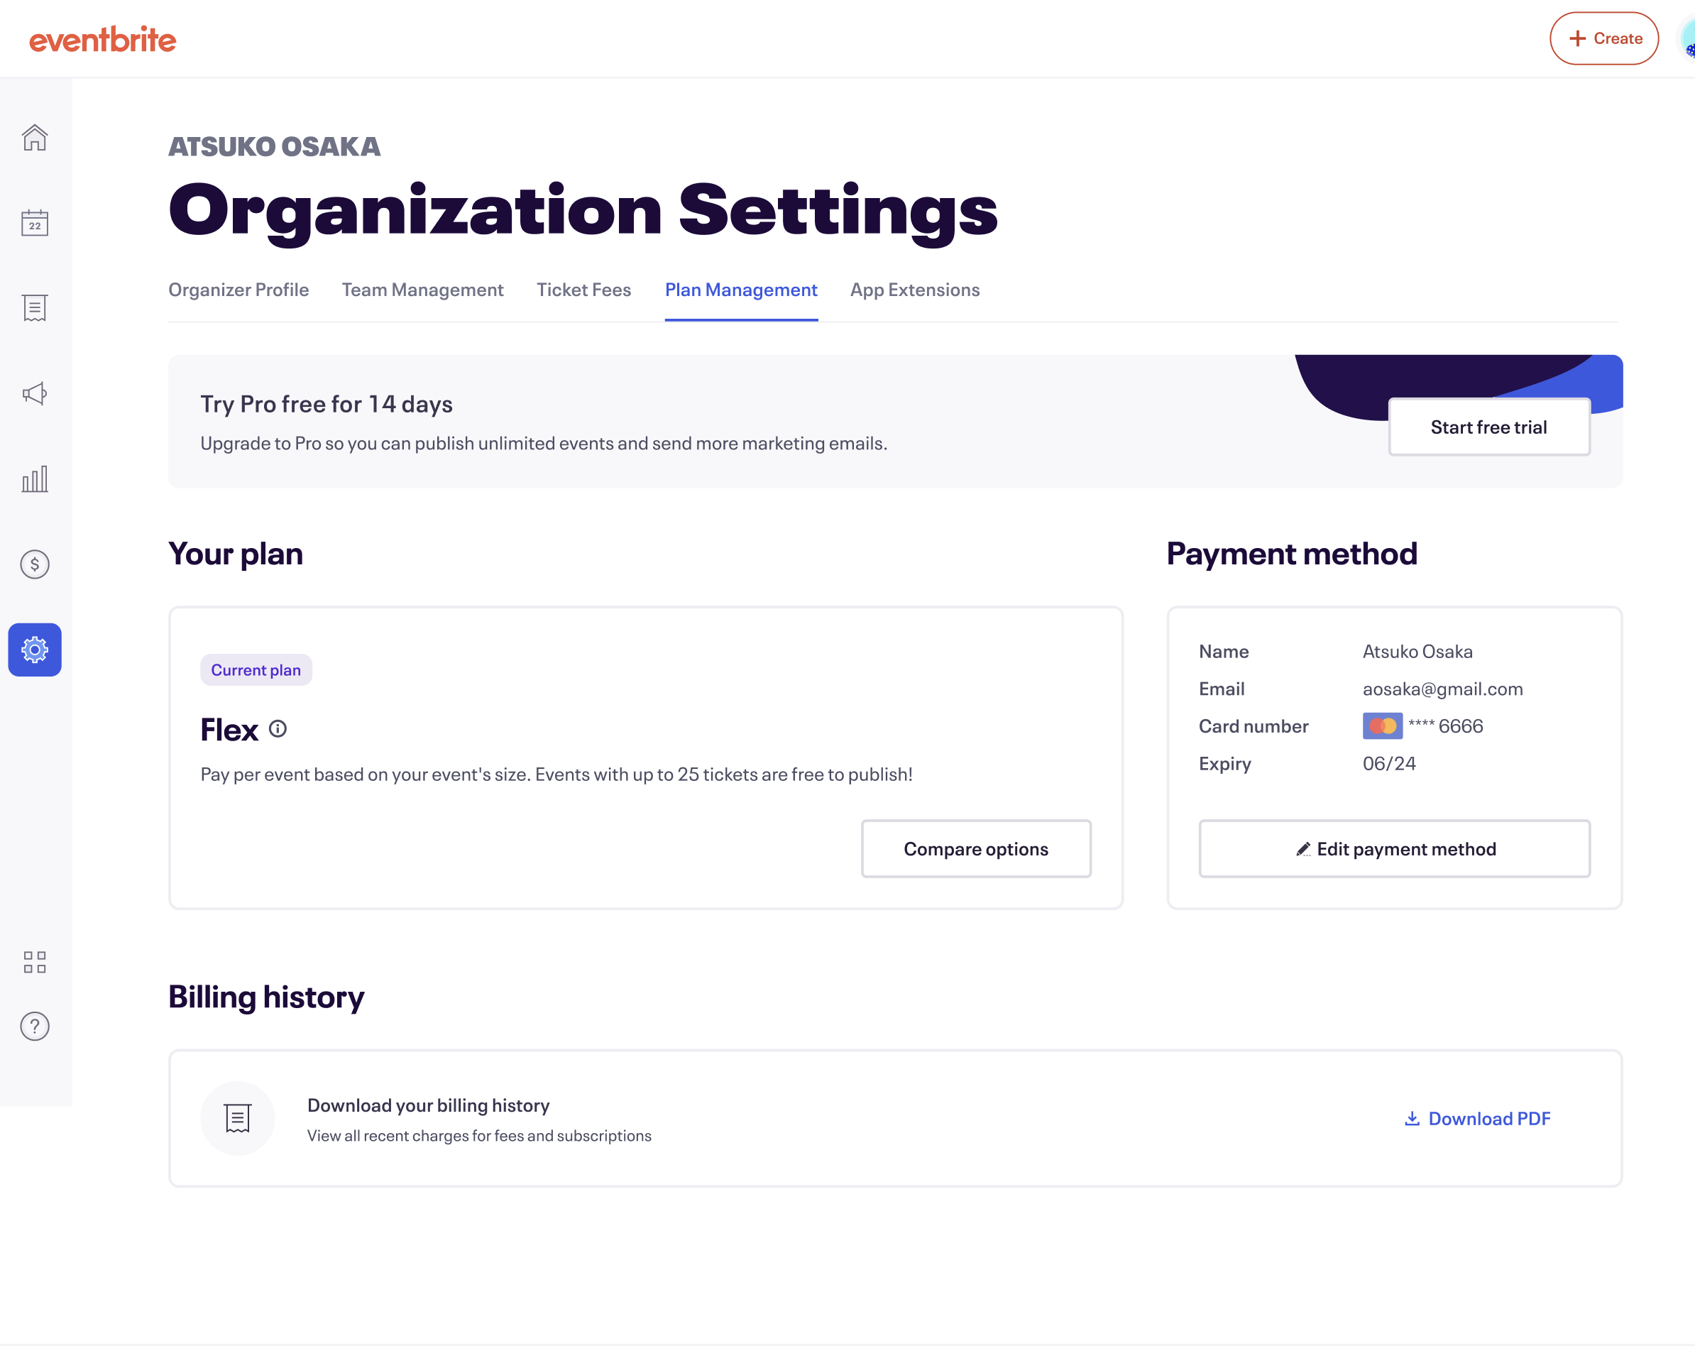Open the Apps grid icon
This screenshot has height=1346, width=1695.
pyautogui.click(x=35, y=961)
